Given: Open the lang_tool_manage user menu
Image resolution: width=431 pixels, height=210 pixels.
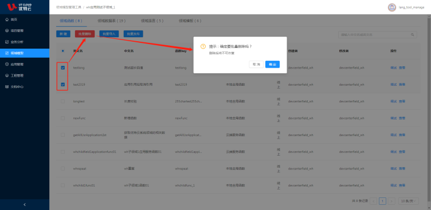Looking at the screenshot, I should 411,7.
